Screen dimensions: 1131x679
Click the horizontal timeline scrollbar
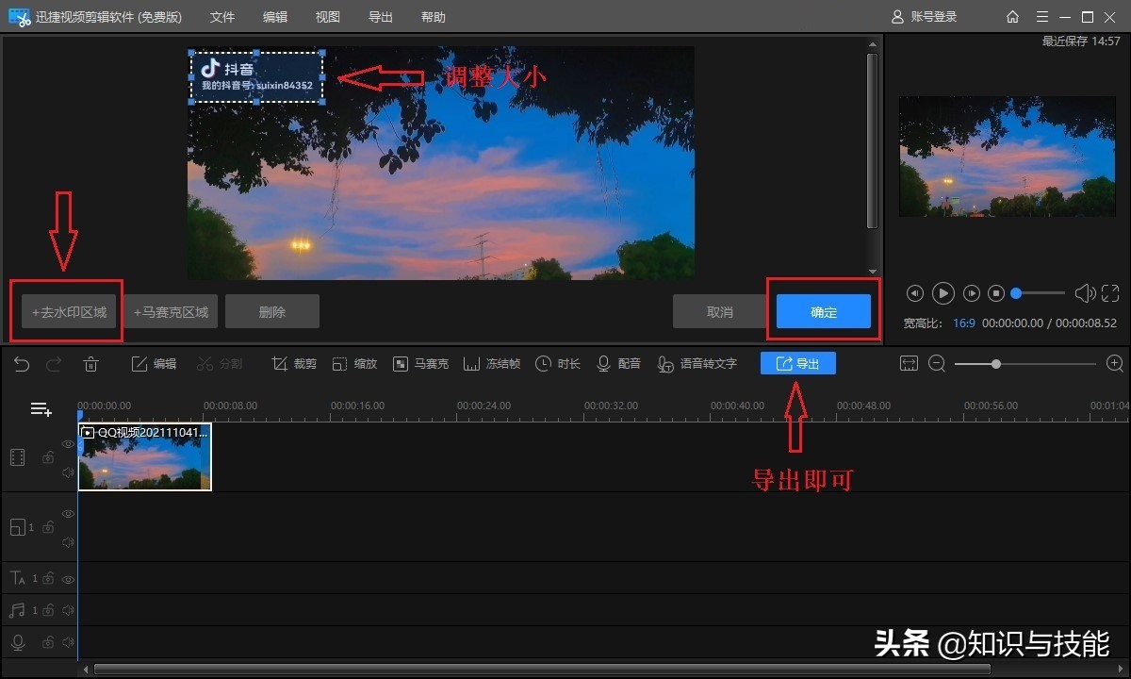542,669
